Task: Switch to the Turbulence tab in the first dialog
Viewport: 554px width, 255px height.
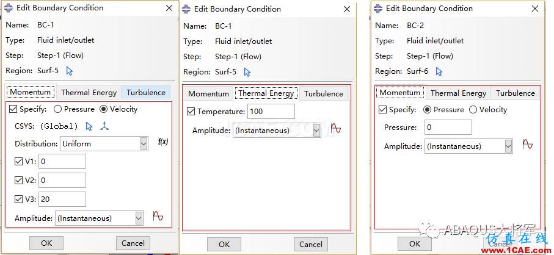Action: pyautogui.click(x=146, y=93)
